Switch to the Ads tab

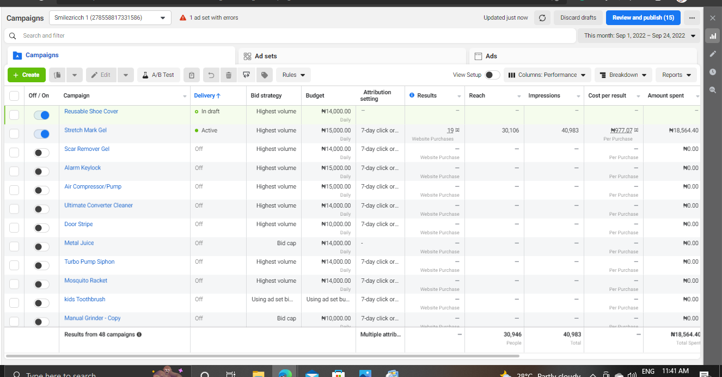(x=491, y=56)
